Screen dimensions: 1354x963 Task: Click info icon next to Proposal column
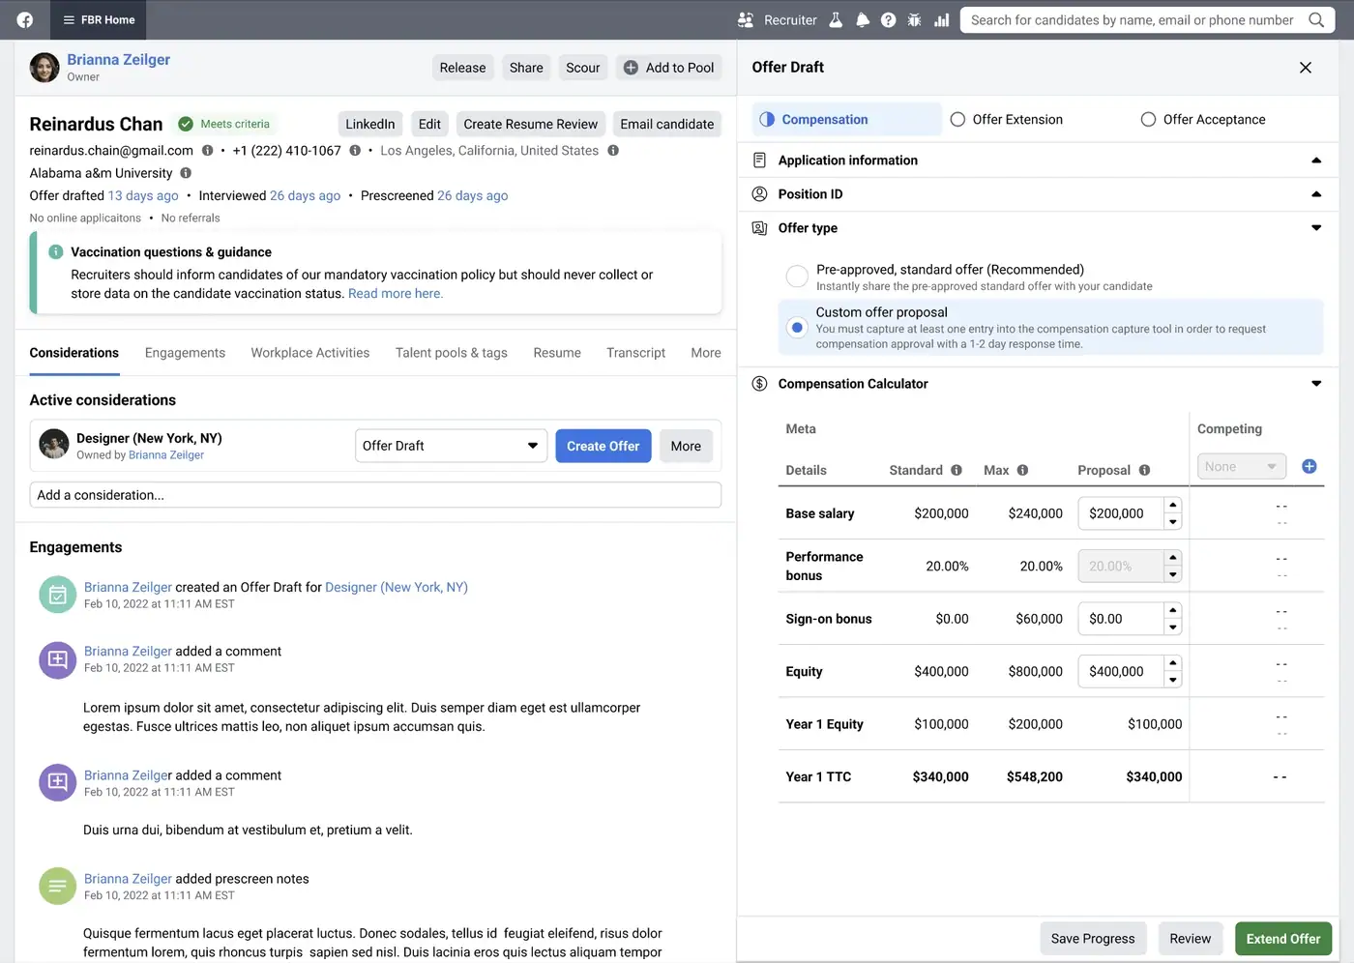pos(1144,471)
